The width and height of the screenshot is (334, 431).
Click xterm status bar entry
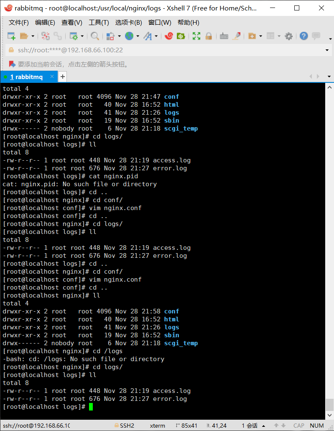[x=158, y=426]
